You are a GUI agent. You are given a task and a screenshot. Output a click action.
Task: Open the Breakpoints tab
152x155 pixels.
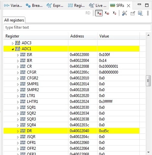(x=34, y=6)
